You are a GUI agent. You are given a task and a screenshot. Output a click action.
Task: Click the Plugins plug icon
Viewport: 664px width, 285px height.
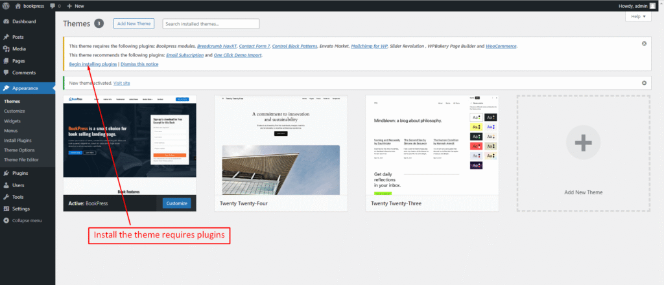(6, 173)
